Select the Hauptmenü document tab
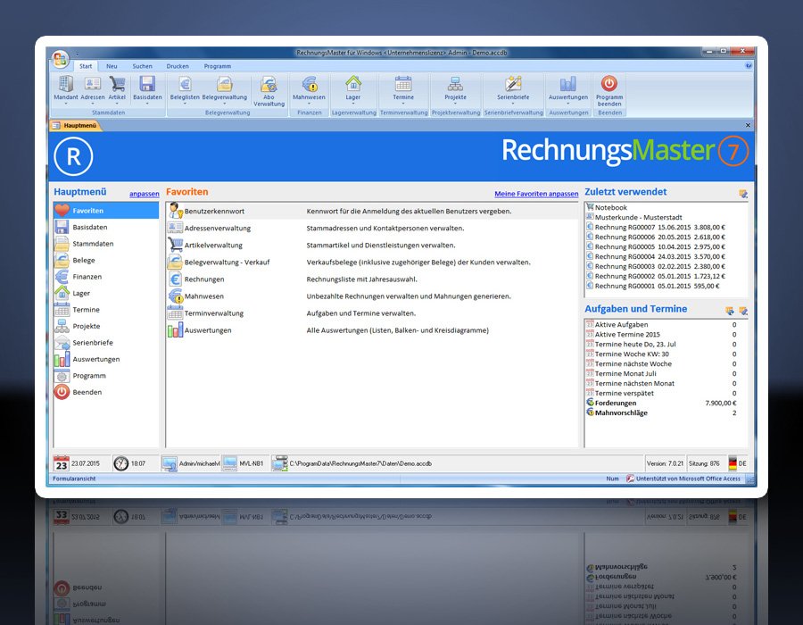Image resolution: width=803 pixels, height=625 pixels. pyautogui.click(x=75, y=125)
